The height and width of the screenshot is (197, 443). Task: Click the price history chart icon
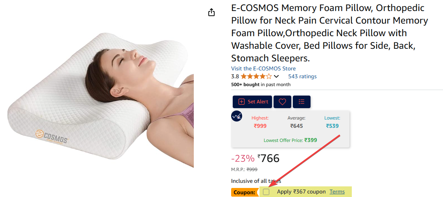[237, 116]
